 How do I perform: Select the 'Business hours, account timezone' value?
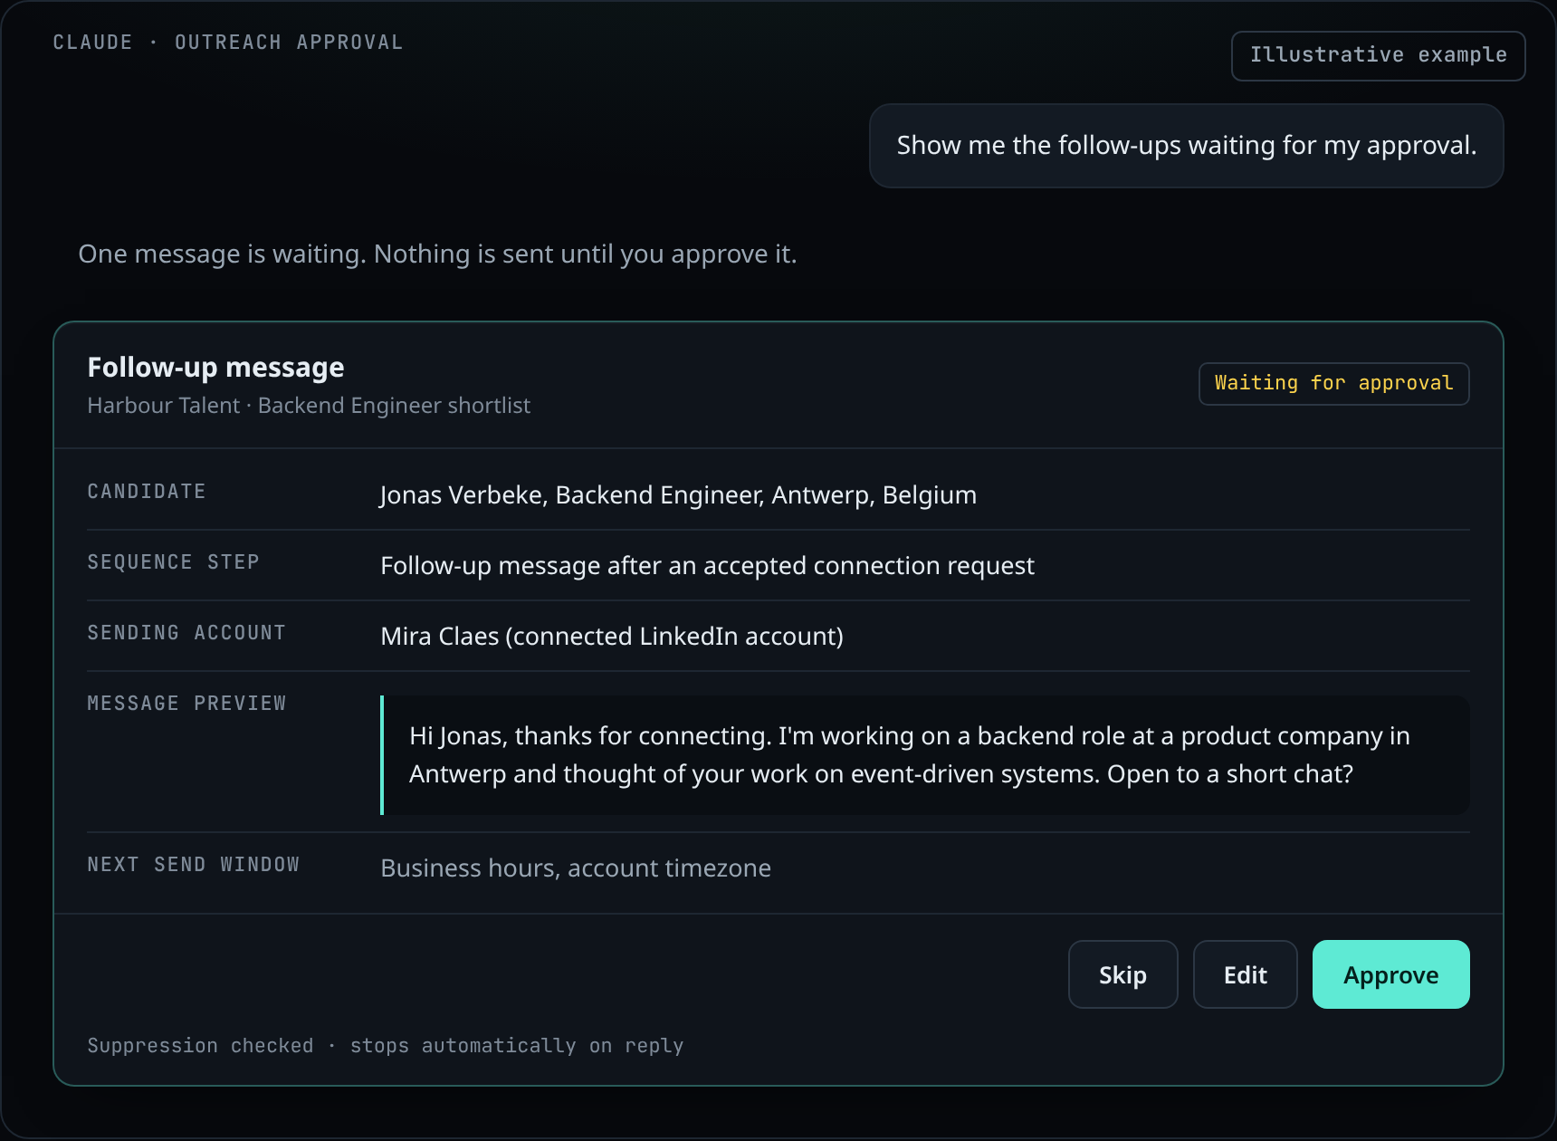pos(576,868)
